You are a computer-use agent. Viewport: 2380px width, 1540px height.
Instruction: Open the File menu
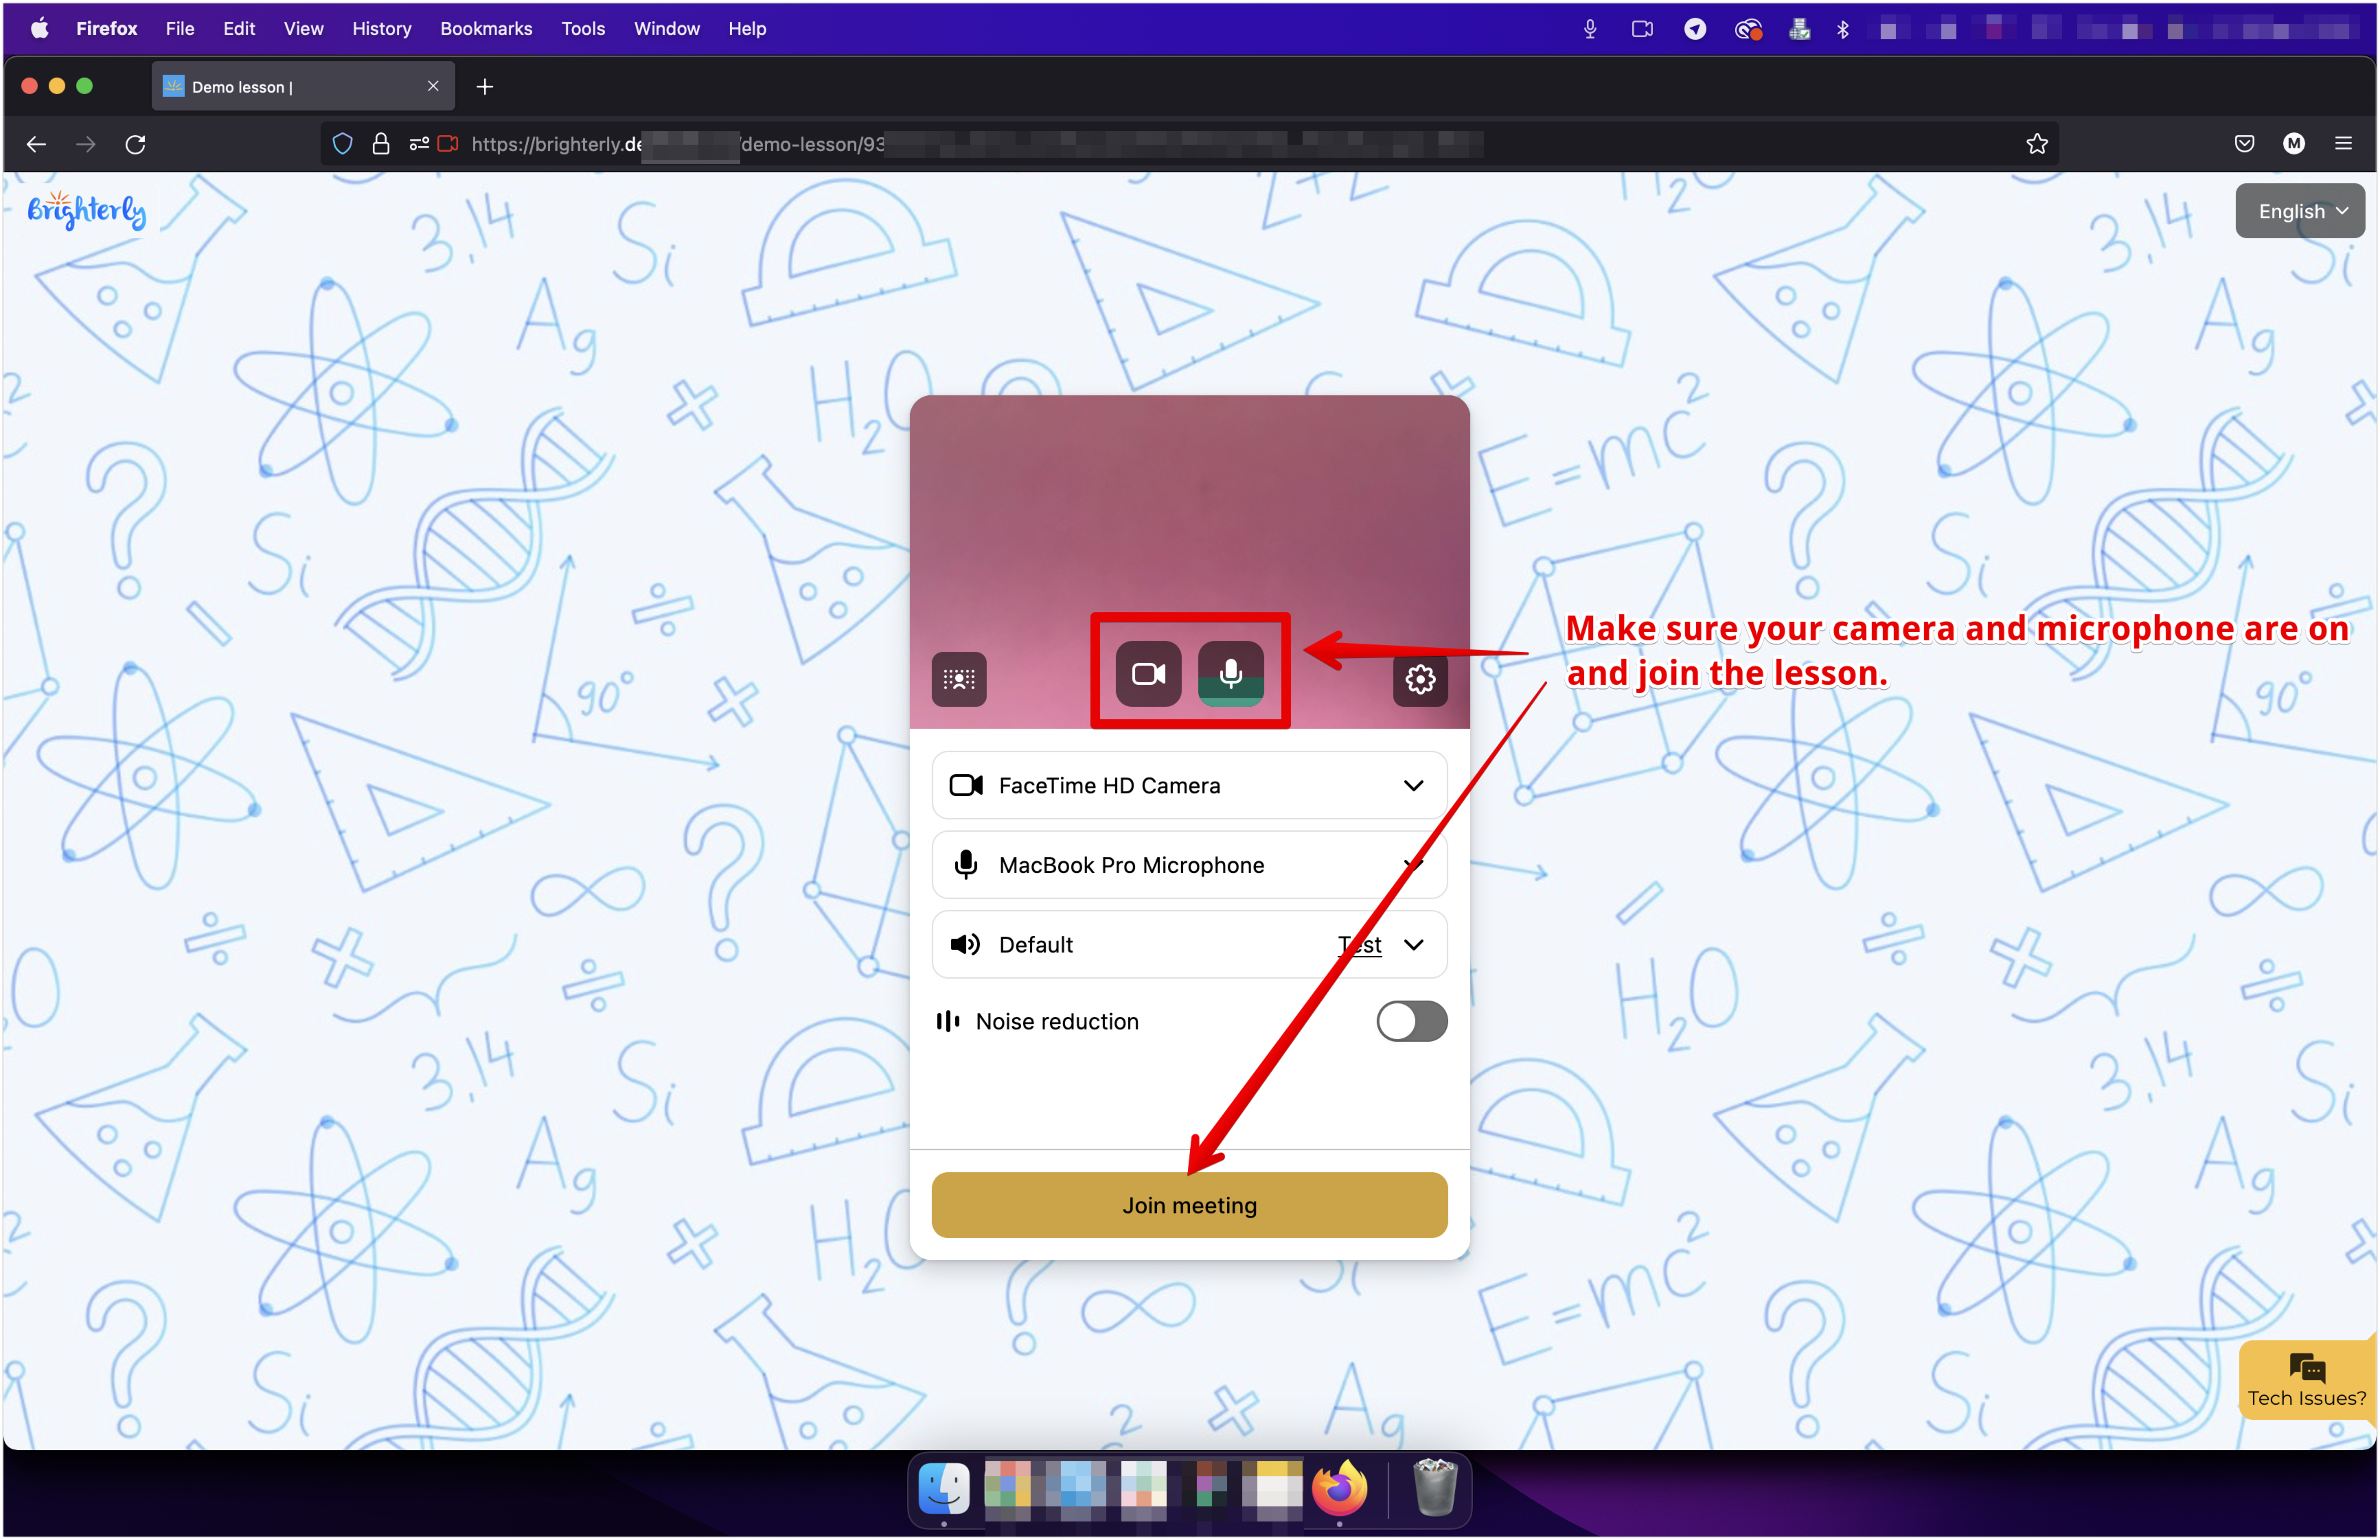pos(180,29)
